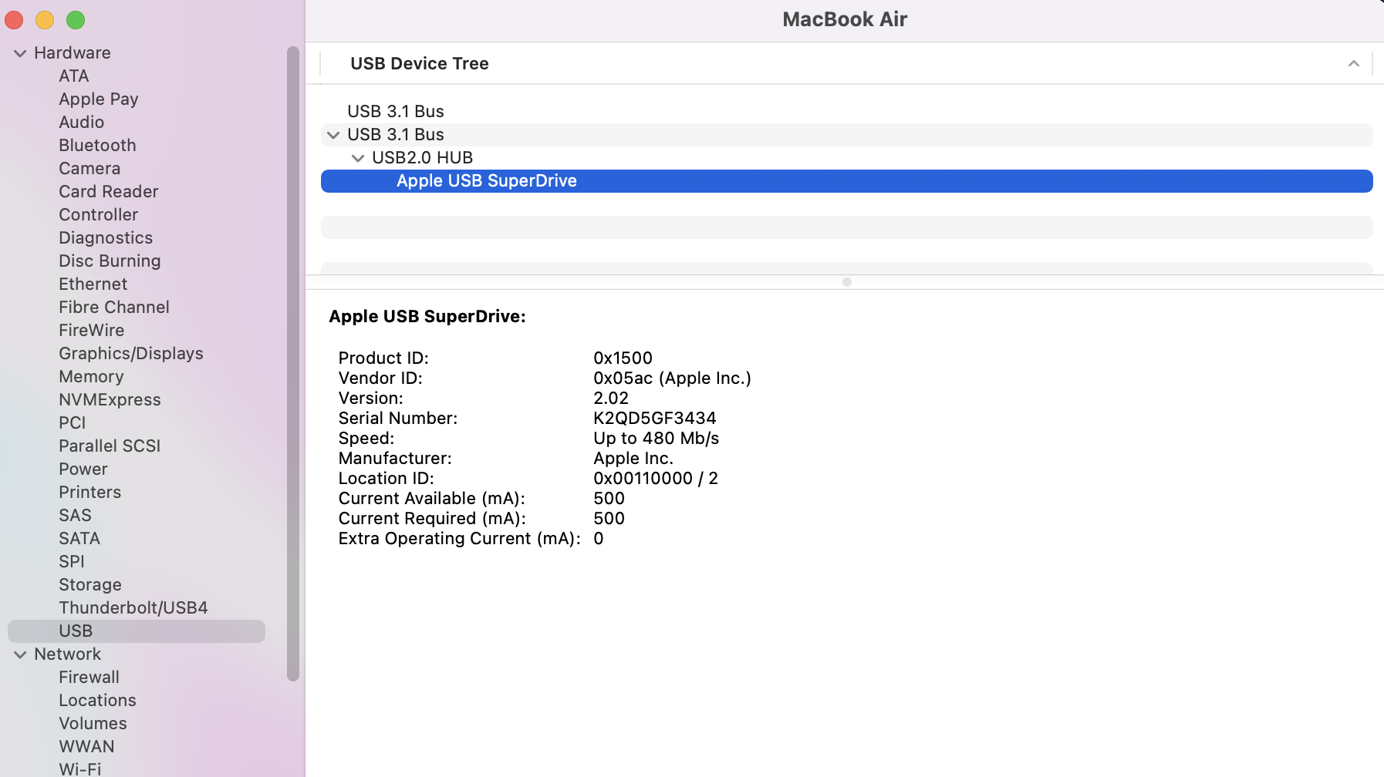Collapse the Network section chevron
This screenshot has width=1384, height=777.
point(20,654)
